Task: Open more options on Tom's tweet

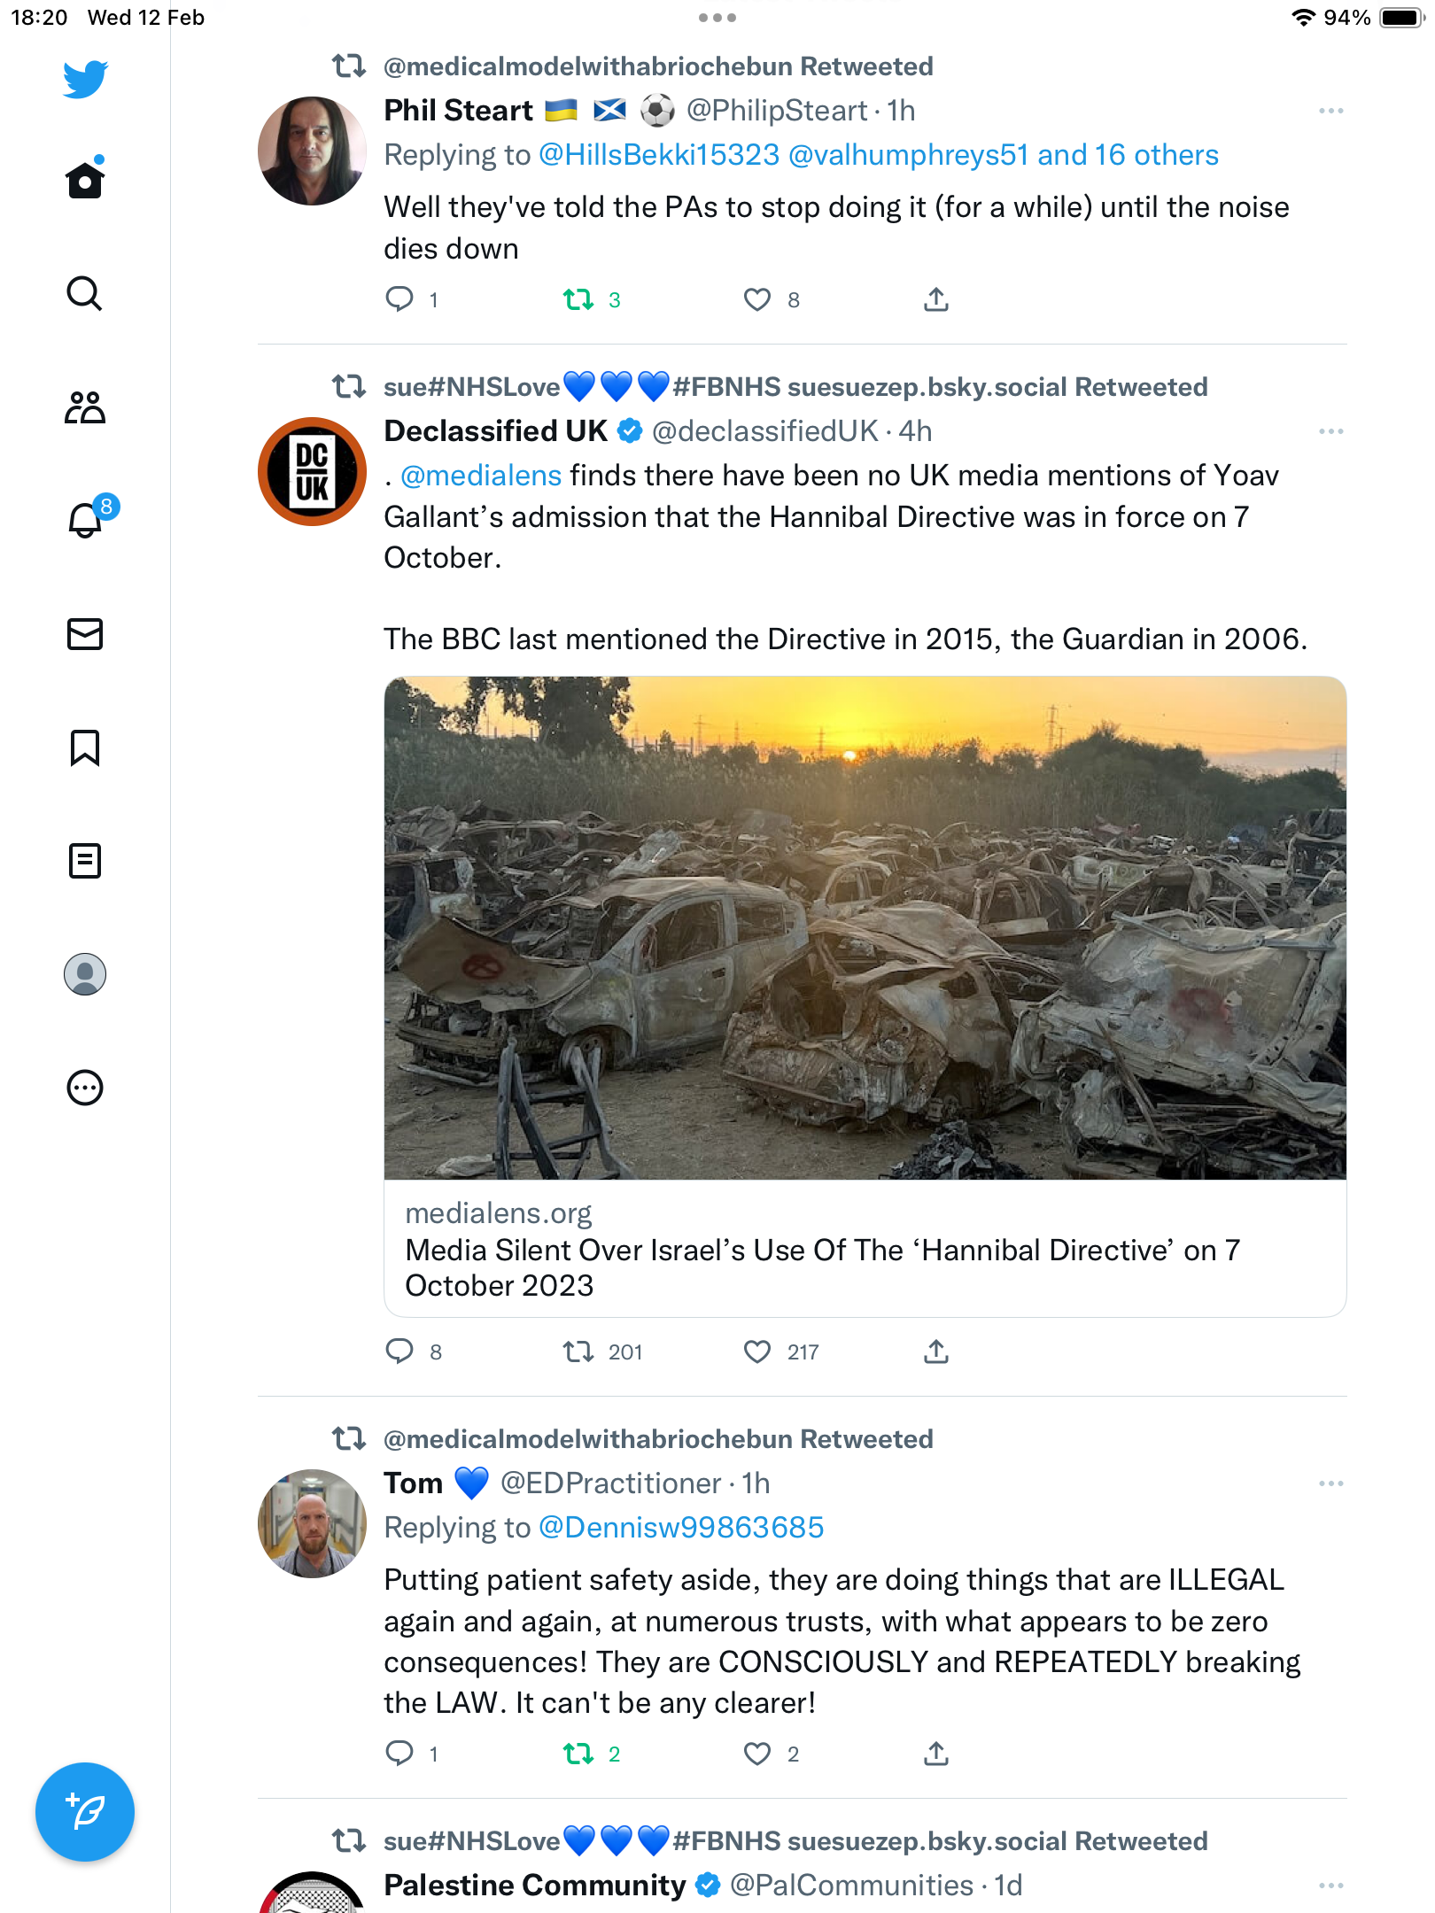Action: pyautogui.click(x=1330, y=1483)
